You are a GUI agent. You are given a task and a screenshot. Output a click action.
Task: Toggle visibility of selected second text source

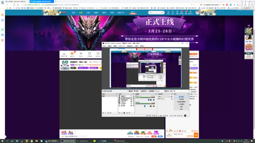(x=131, y=98)
